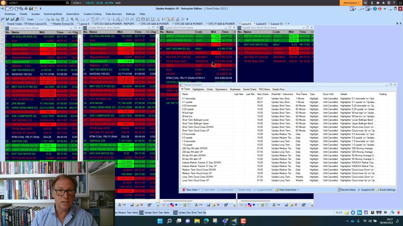Click the line chart type icon
Image resolution: width=403 pixels, height=226 pixels.
click(3, 19)
